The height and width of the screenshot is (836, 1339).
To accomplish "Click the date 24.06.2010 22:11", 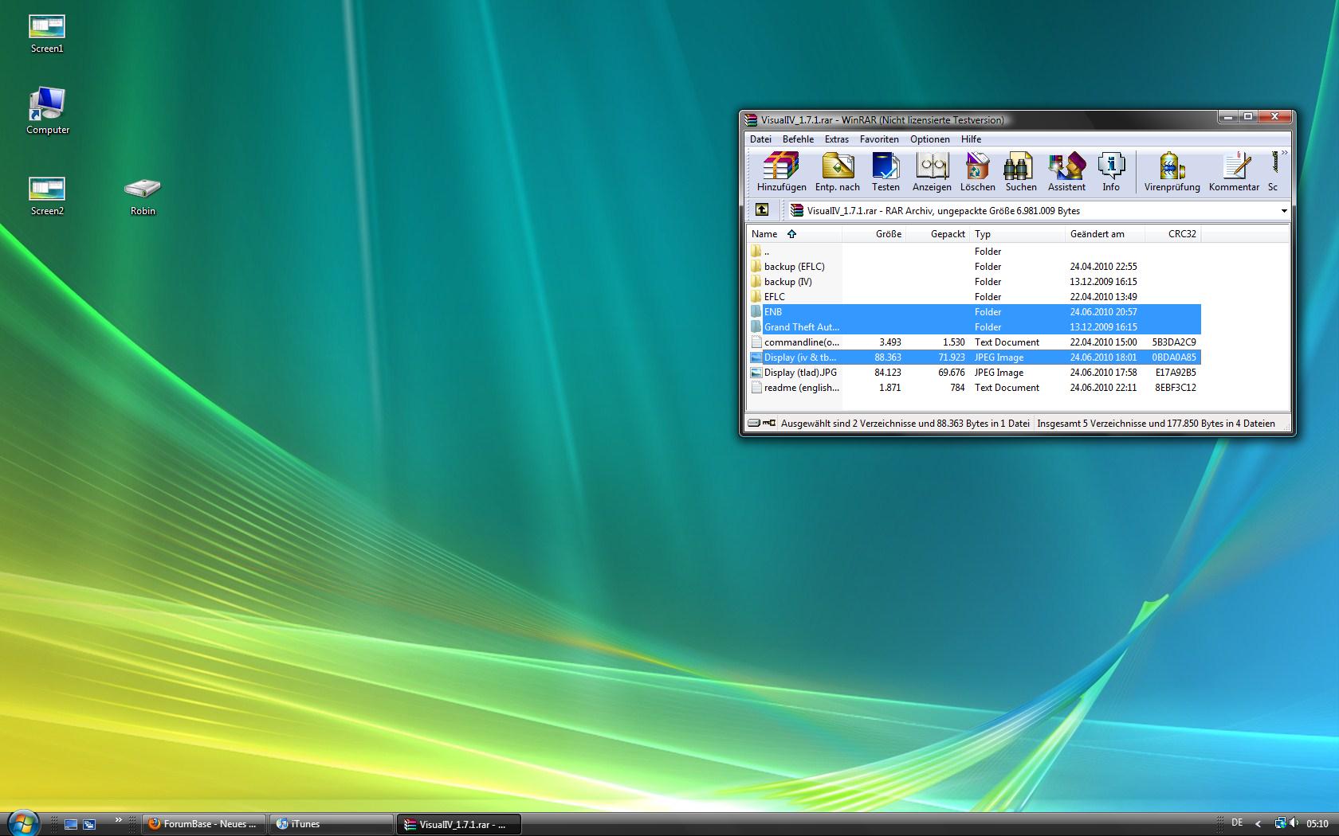I will [1103, 388].
